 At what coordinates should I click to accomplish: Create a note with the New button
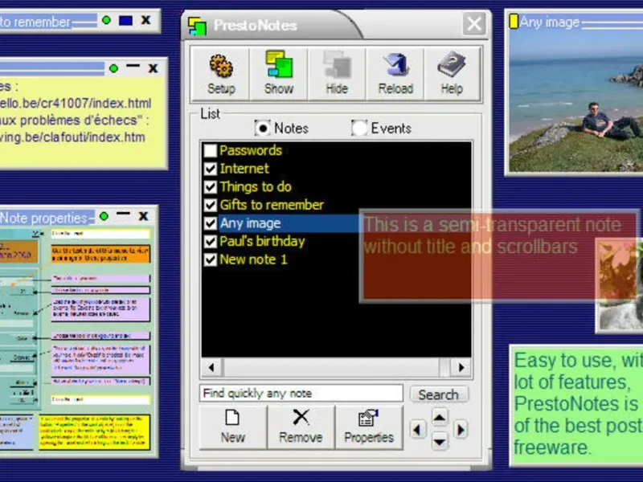click(x=232, y=427)
